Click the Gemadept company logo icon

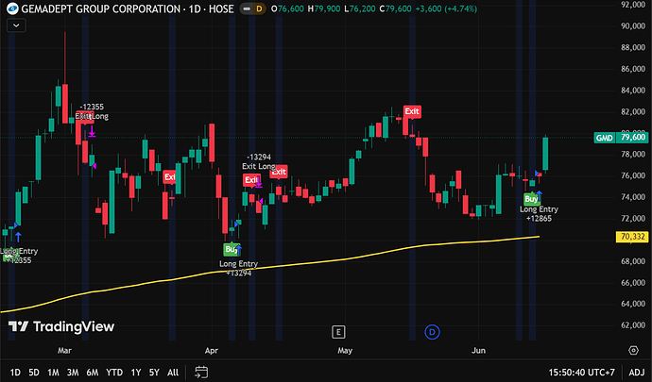pyautogui.click(x=12, y=8)
